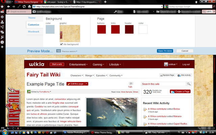This screenshot has width=216, height=135.
Task: Launch Internet Explorer from quick launch
Action: tap(20, 133)
